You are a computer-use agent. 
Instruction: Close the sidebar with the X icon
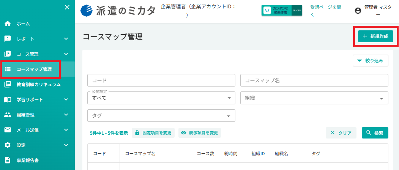pyautogui.click(x=67, y=7)
